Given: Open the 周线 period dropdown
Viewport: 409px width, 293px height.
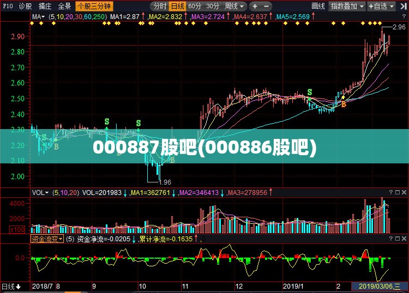Looking at the screenshot, I should (234, 6).
